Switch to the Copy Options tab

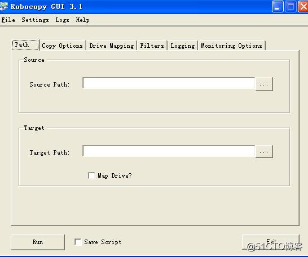(x=63, y=46)
